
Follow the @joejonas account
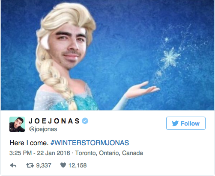tap(186, 123)
